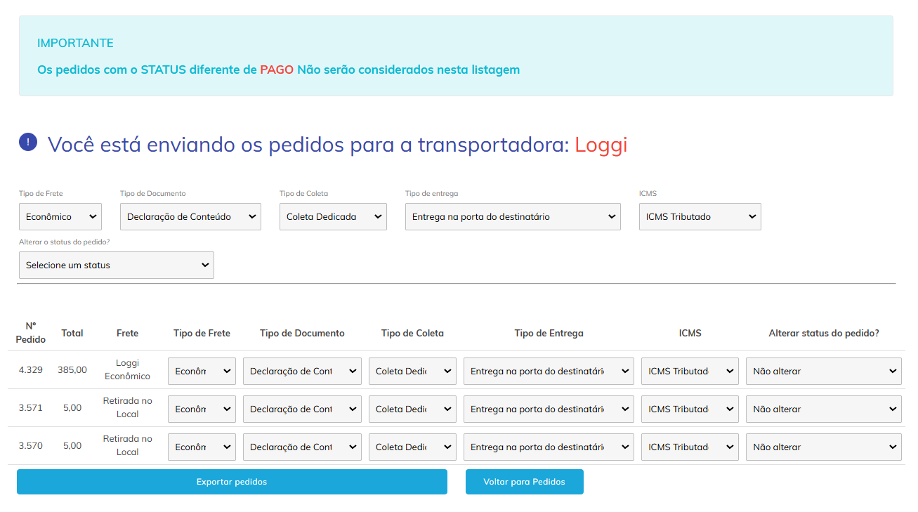Change Tipo de Coleta for order 3.571

point(412,409)
